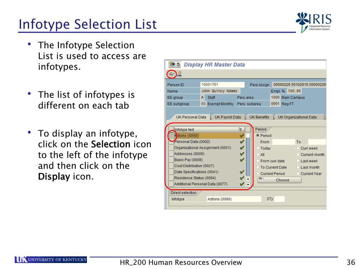The width and height of the screenshot is (359, 269).
Task: Switch to the UK Payroll Data tab
Action: click(228, 117)
